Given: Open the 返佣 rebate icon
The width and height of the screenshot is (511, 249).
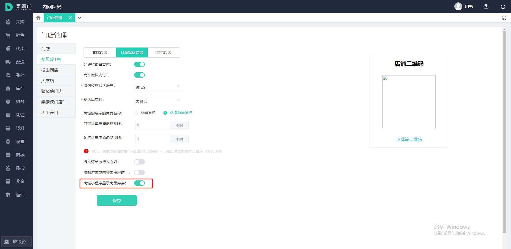Looking at the screenshot, I should click(x=8, y=195).
